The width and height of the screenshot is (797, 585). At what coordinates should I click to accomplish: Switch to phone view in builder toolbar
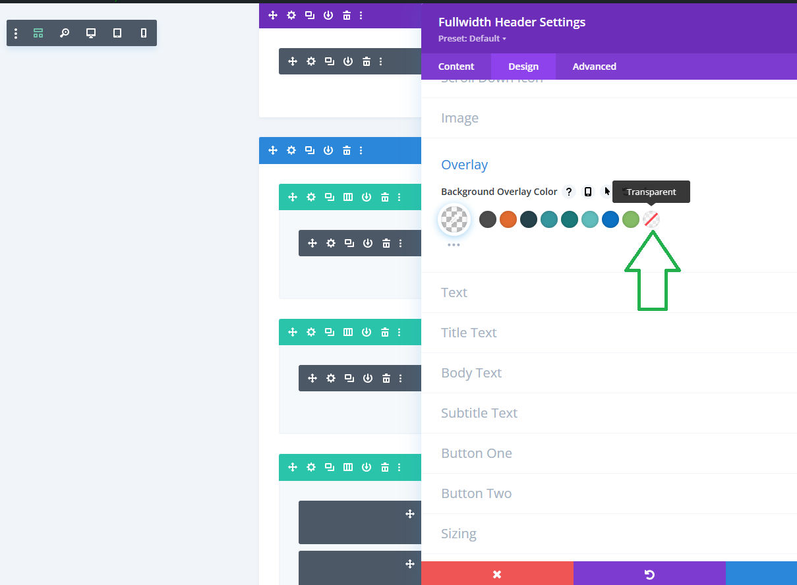tap(144, 33)
